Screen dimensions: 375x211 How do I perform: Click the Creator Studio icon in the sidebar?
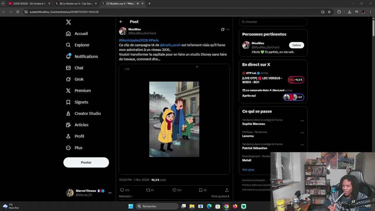(68, 113)
